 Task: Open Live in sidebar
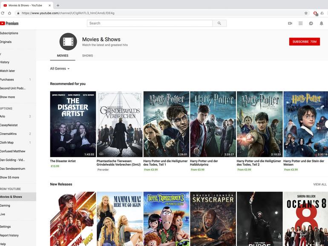pos(3,214)
